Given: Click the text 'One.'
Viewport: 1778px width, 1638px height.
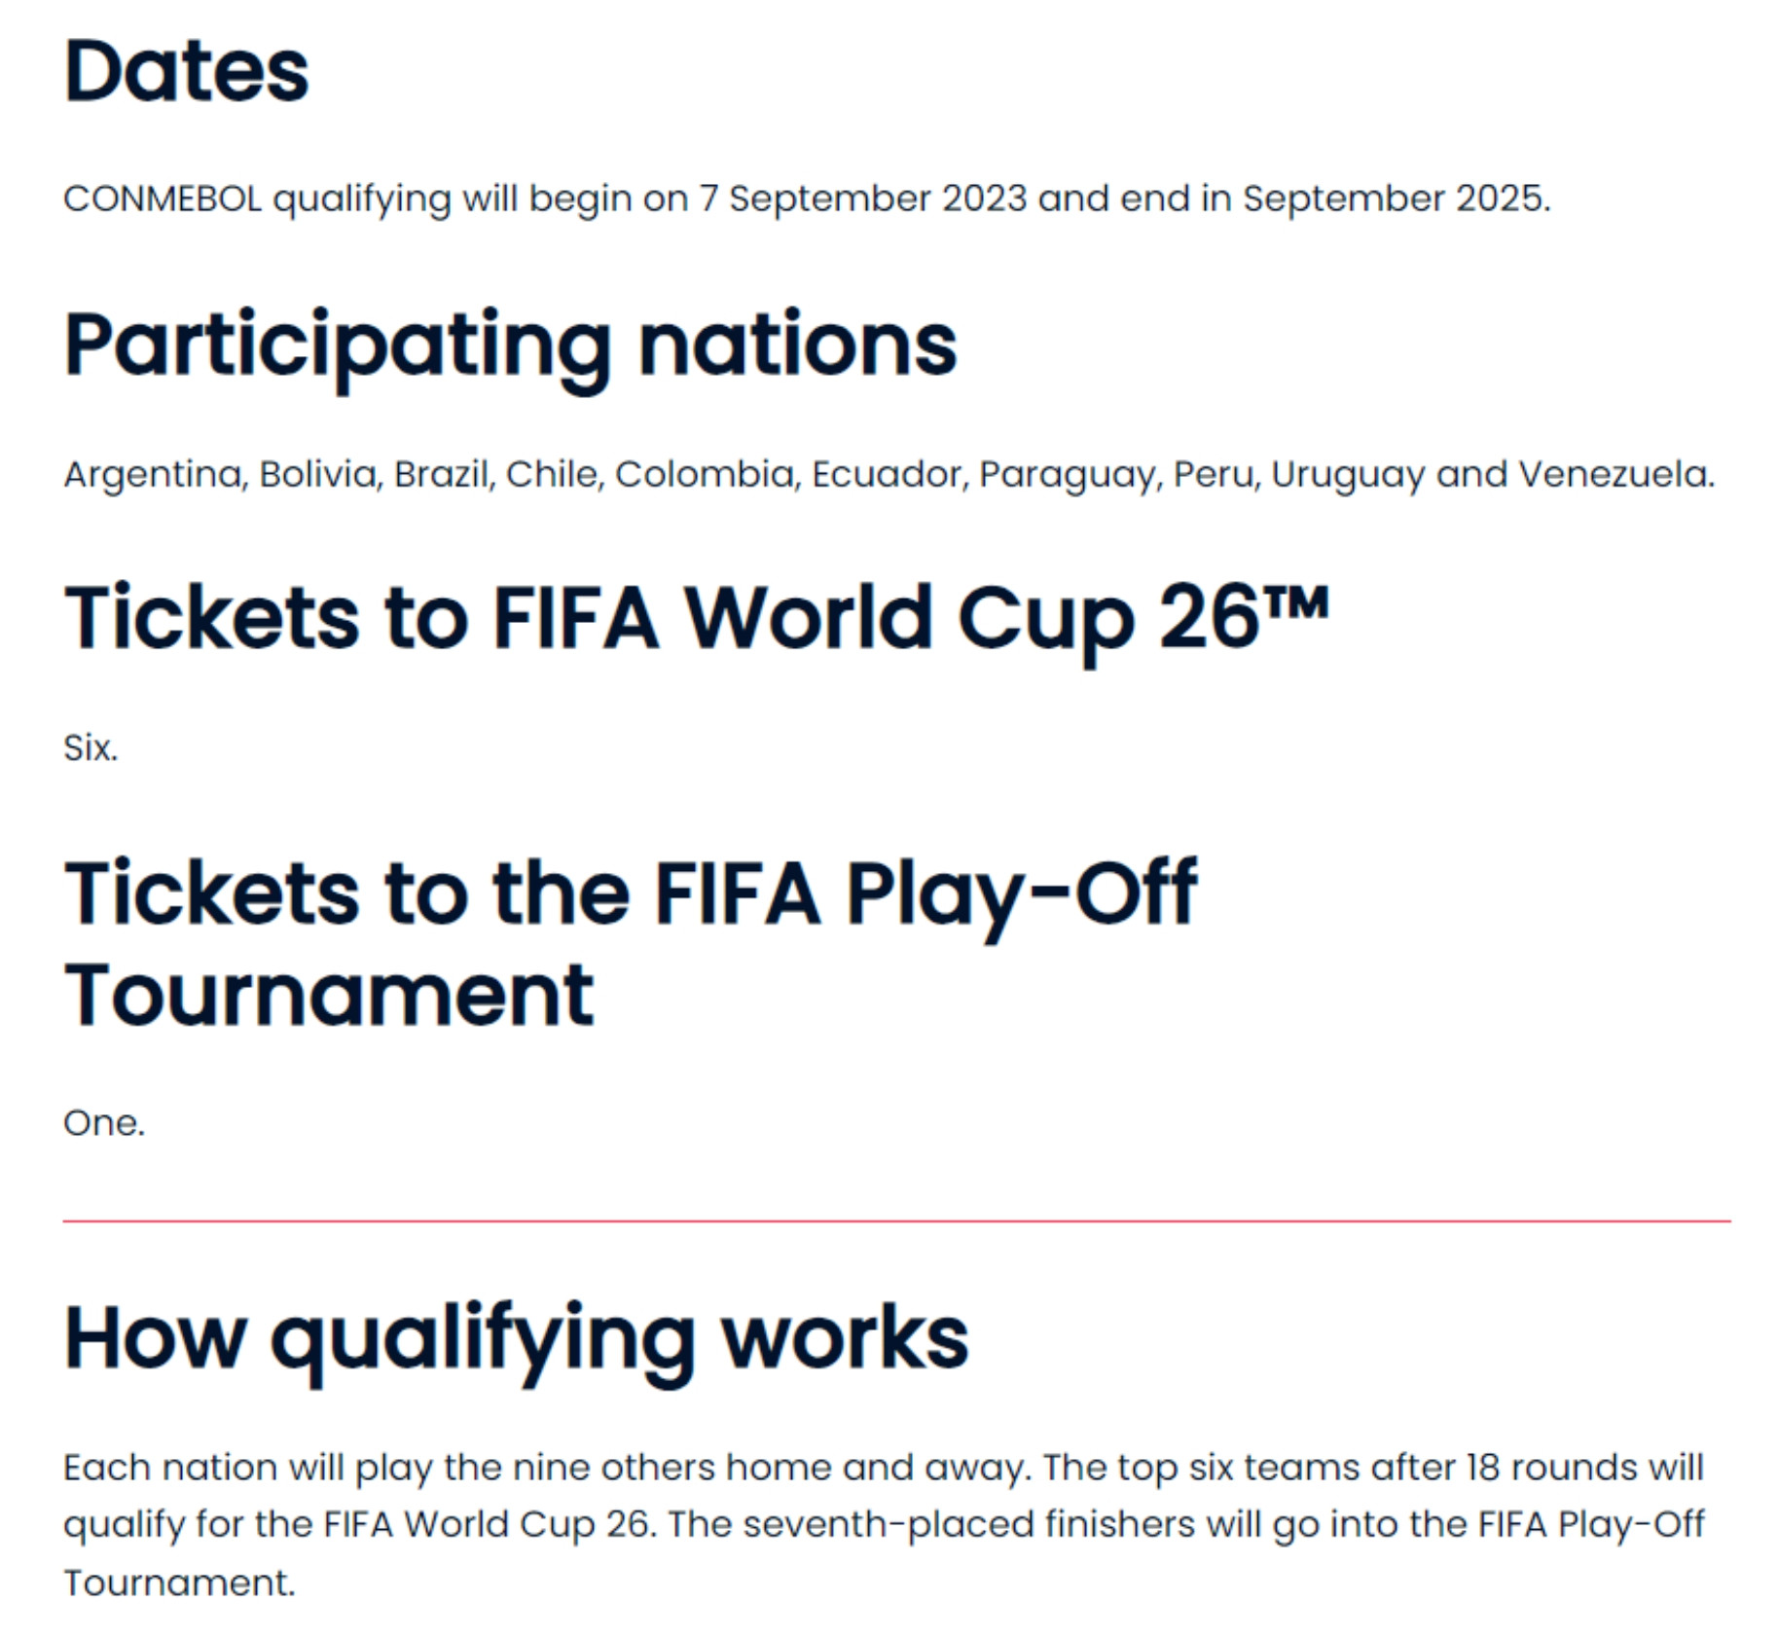Looking at the screenshot, I should 104,1123.
